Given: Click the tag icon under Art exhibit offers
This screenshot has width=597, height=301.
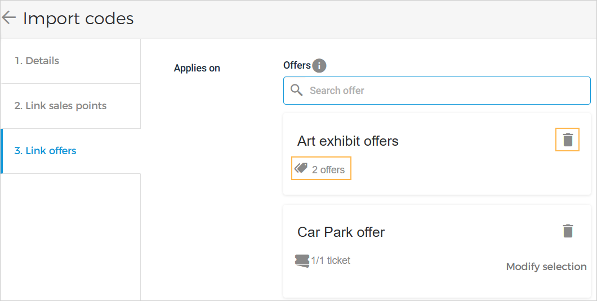Looking at the screenshot, I should click(301, 168).
